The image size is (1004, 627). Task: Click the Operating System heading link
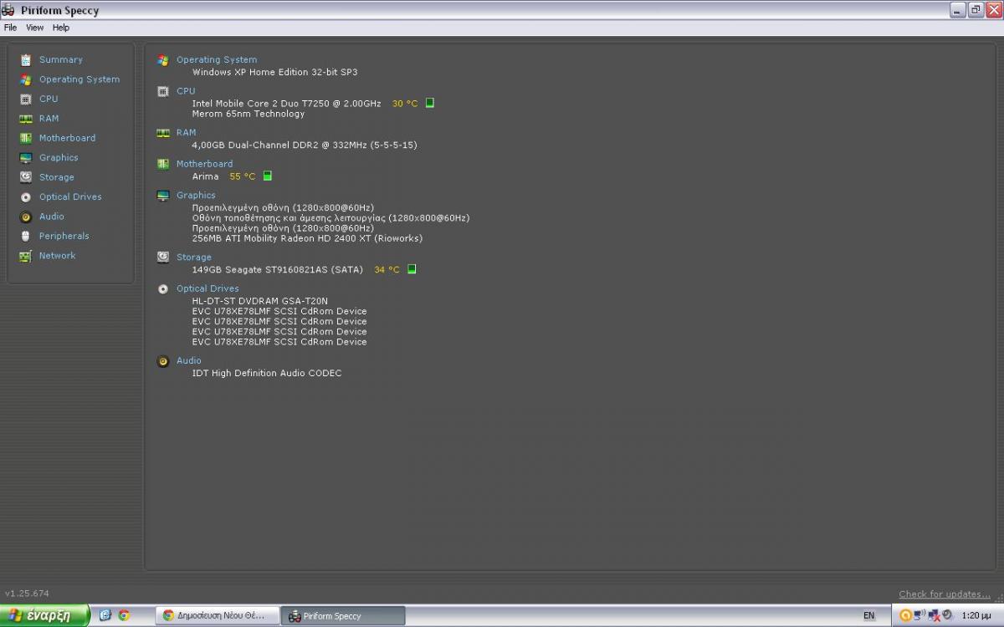point(217,60)
